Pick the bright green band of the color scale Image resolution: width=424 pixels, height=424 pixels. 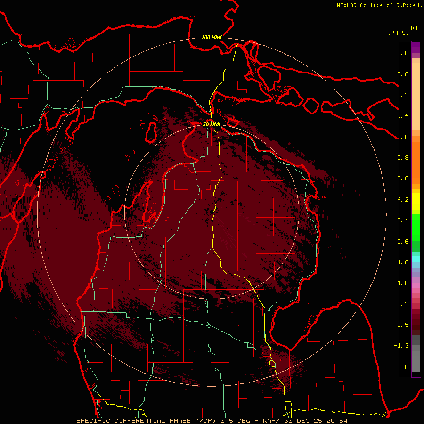click(416, 228)
